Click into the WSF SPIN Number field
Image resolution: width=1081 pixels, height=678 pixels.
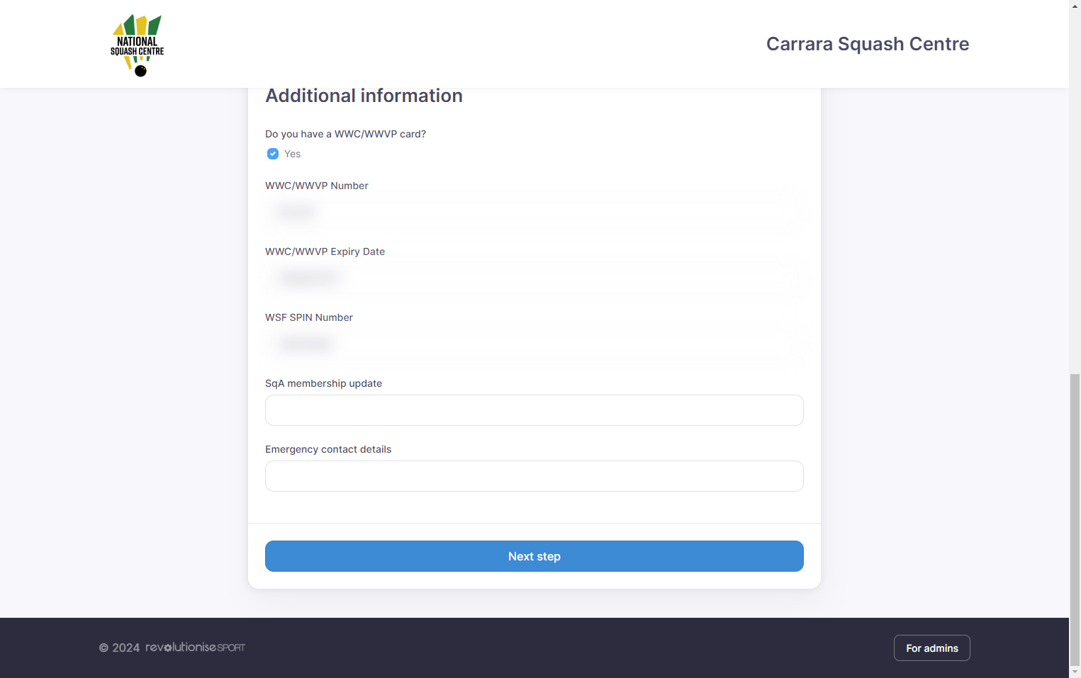(534, 344)
